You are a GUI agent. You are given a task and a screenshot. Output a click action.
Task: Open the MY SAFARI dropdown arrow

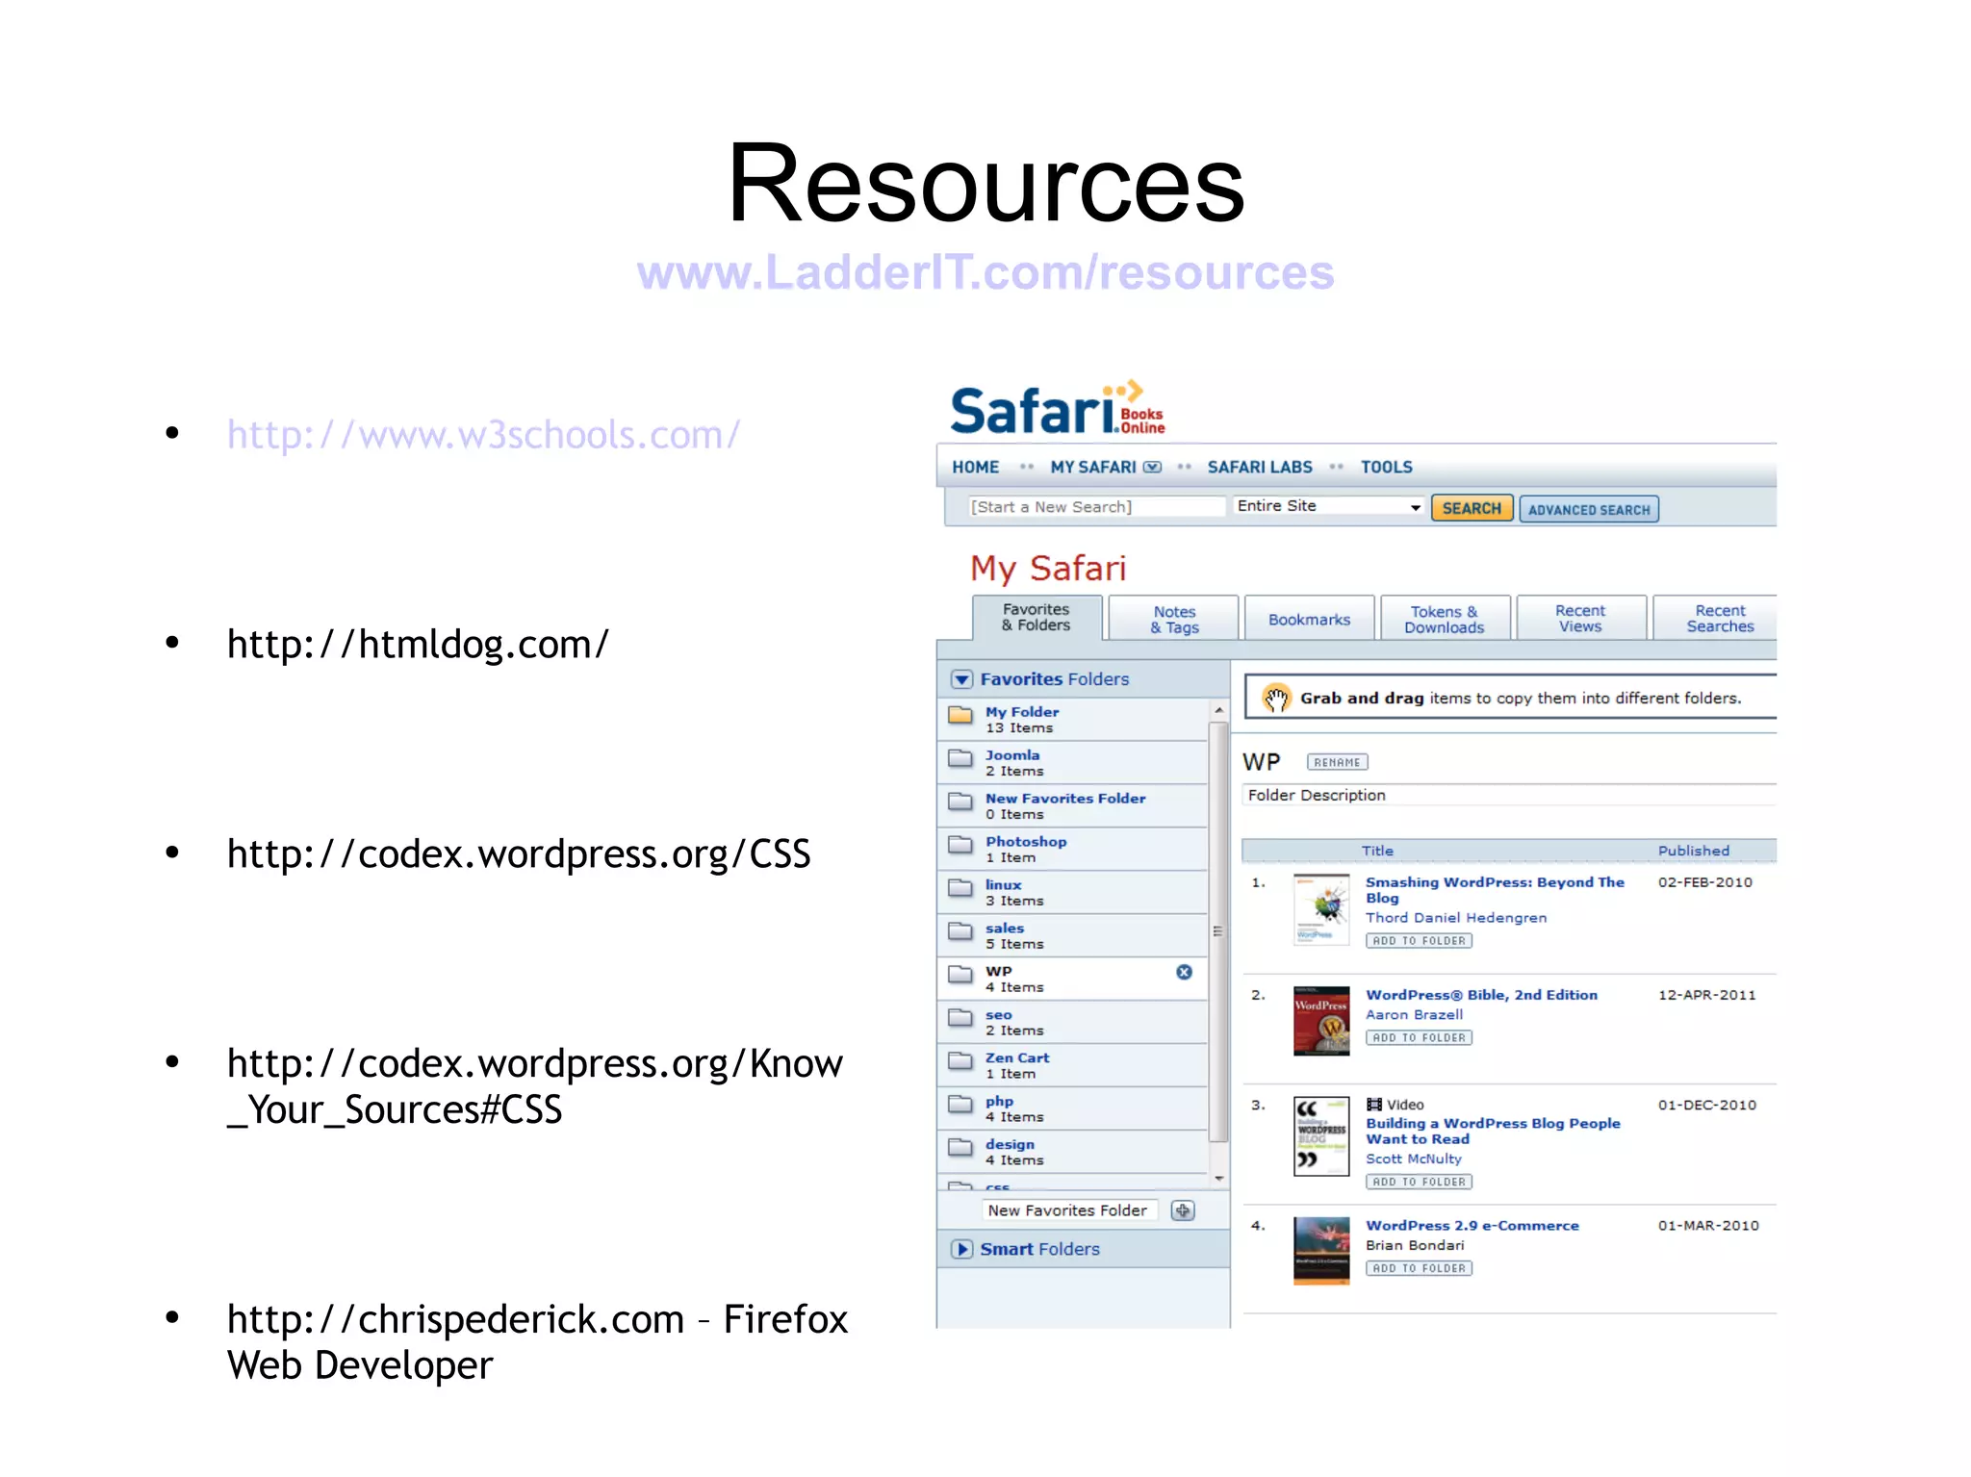coord(1152,467)
